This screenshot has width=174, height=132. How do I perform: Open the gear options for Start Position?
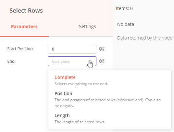coord(101,49)
